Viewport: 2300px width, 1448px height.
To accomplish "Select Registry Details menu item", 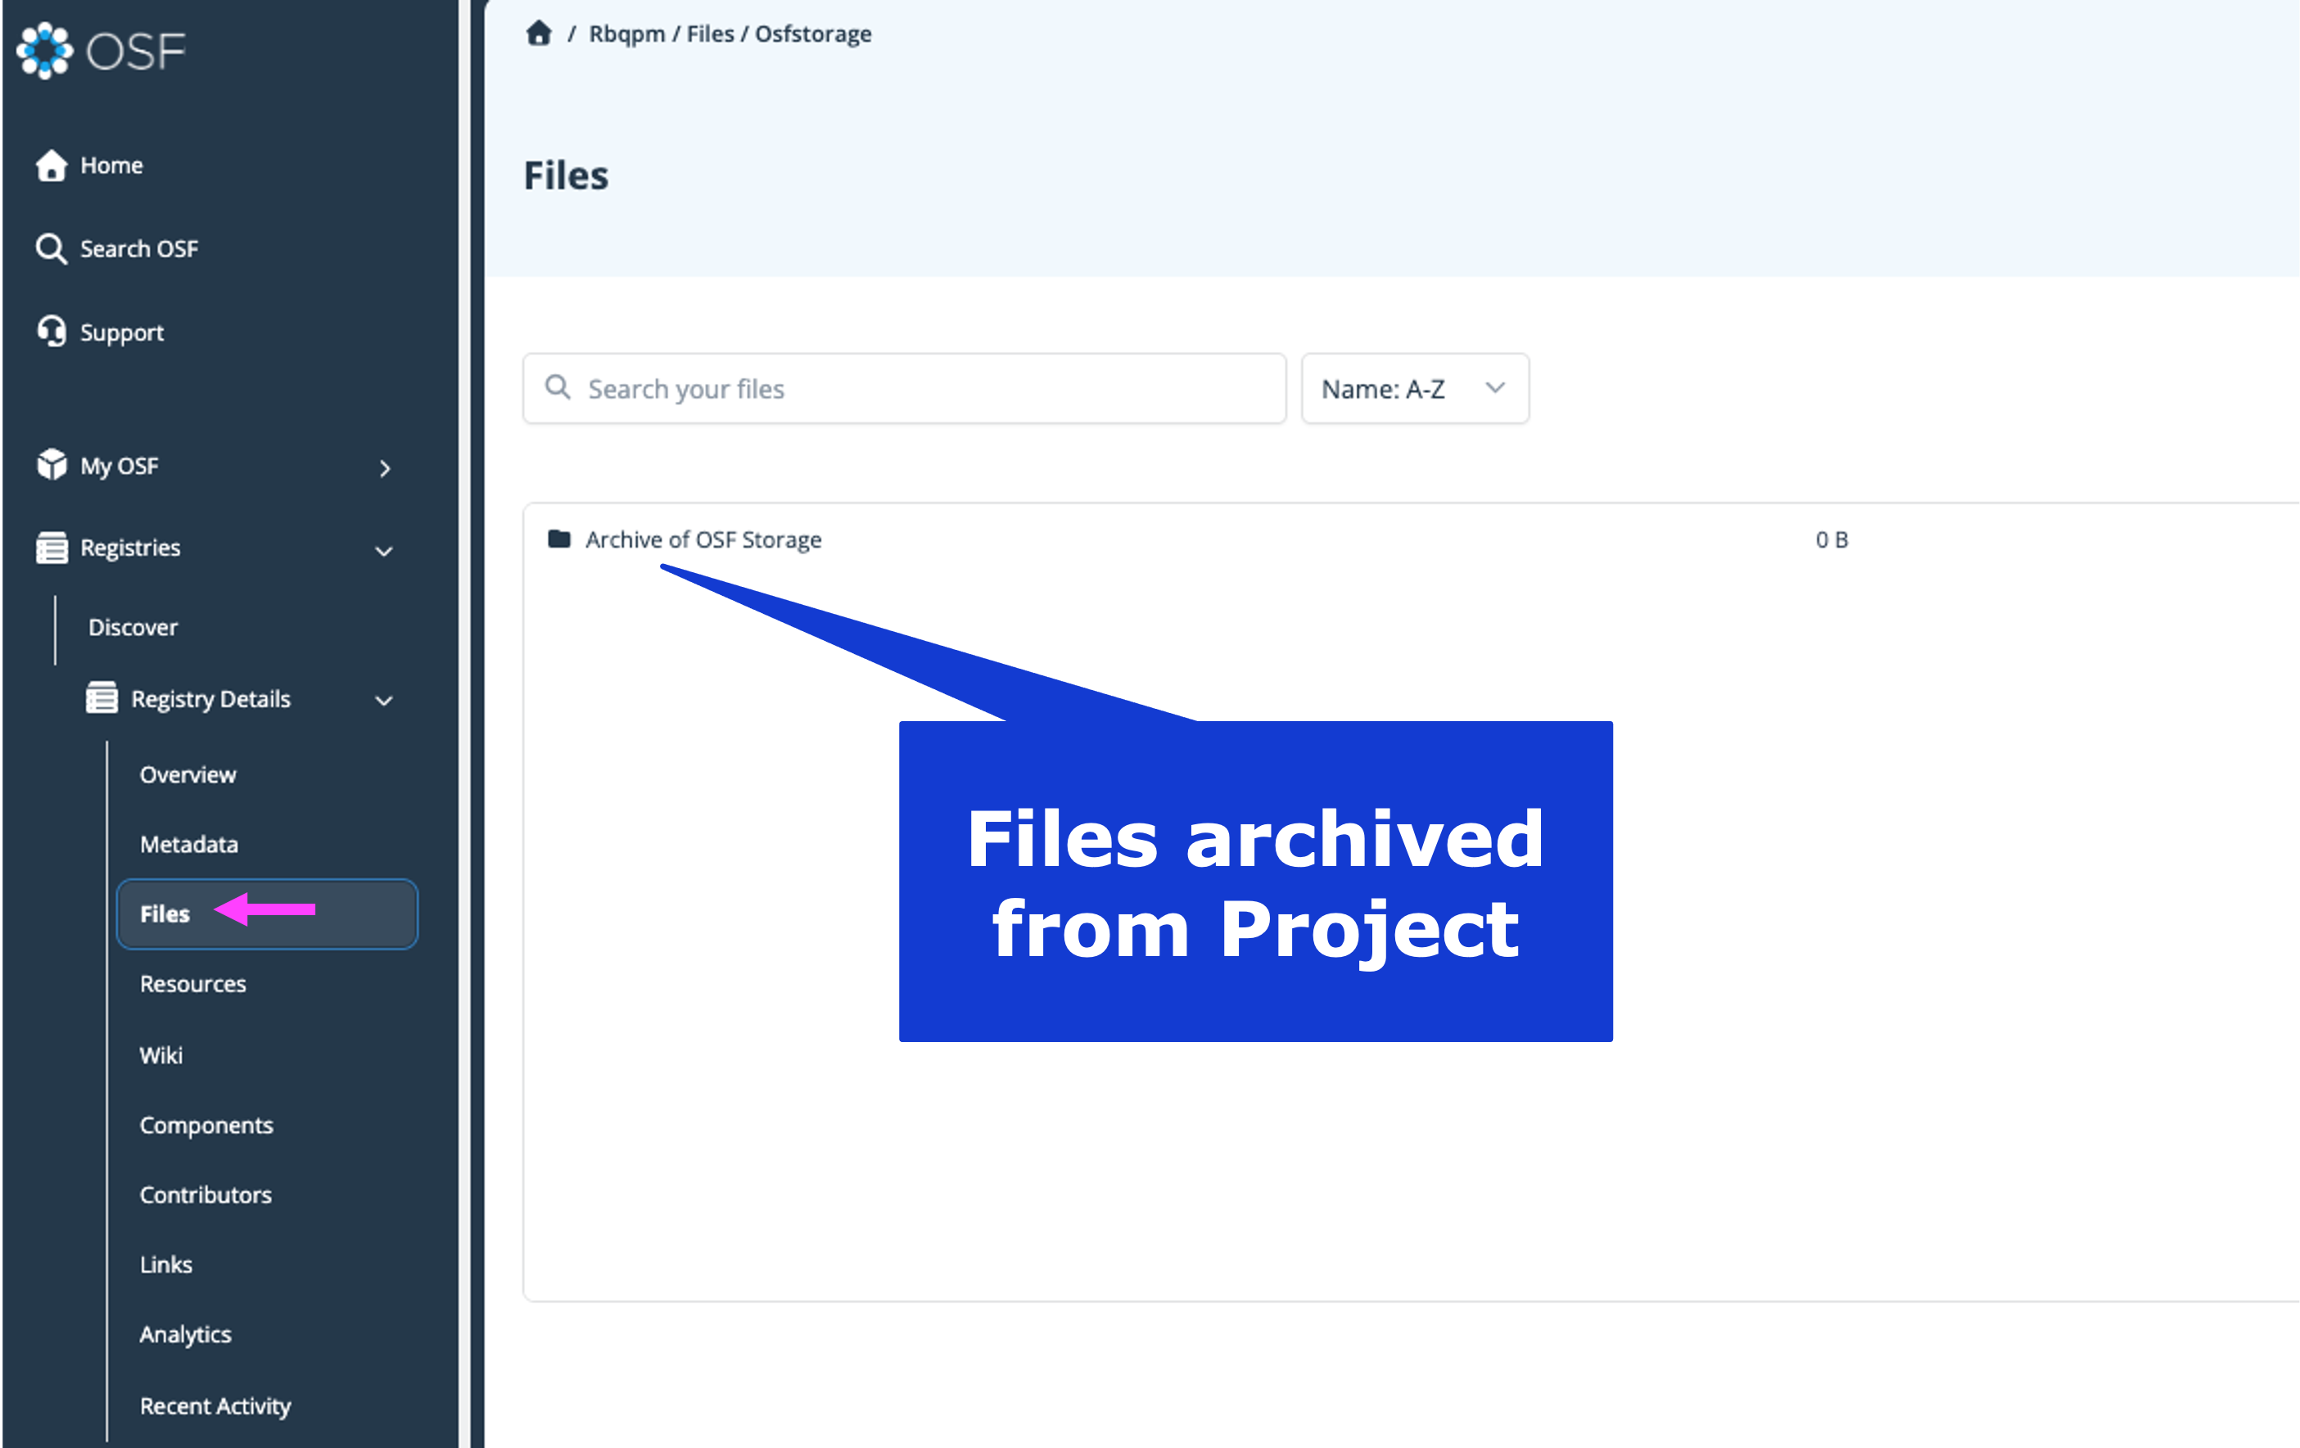I will click(x=211, y=699).
